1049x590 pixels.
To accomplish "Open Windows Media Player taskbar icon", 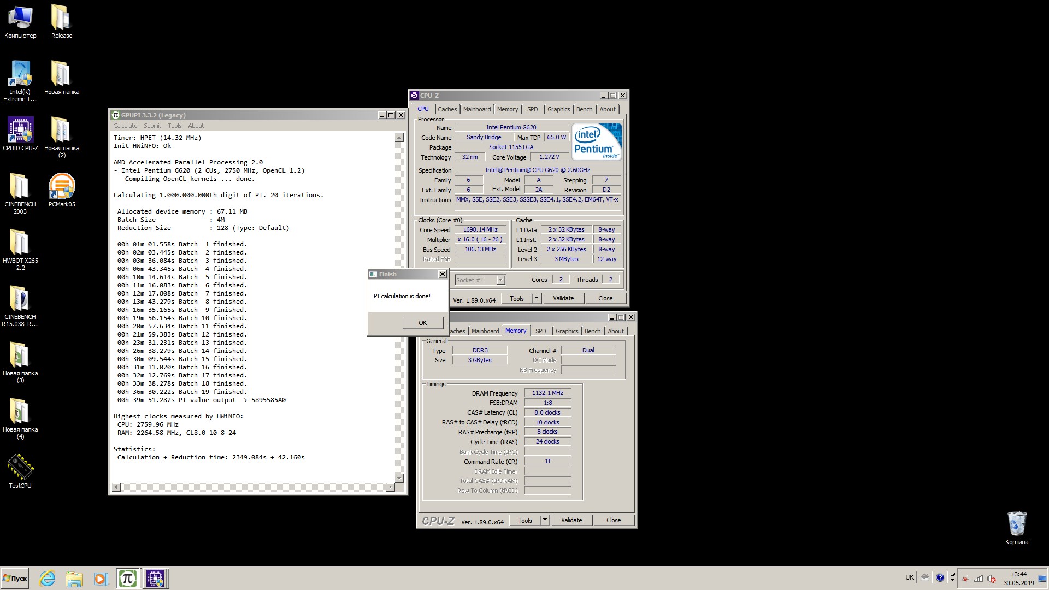I will 100,579.
